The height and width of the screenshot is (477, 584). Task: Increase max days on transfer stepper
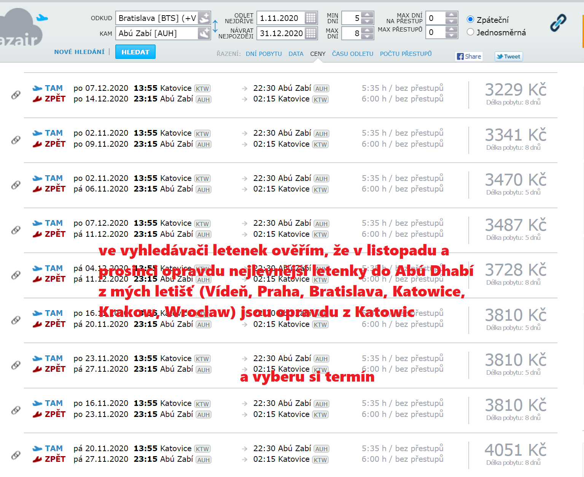(451, 15)
